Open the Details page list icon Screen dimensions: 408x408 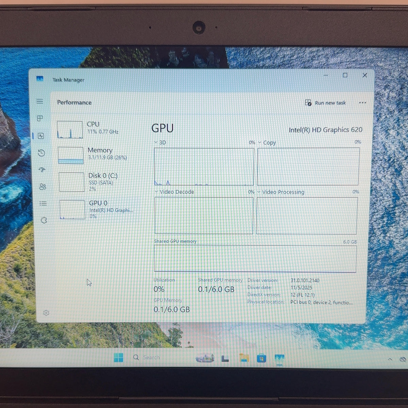point(43,203)
